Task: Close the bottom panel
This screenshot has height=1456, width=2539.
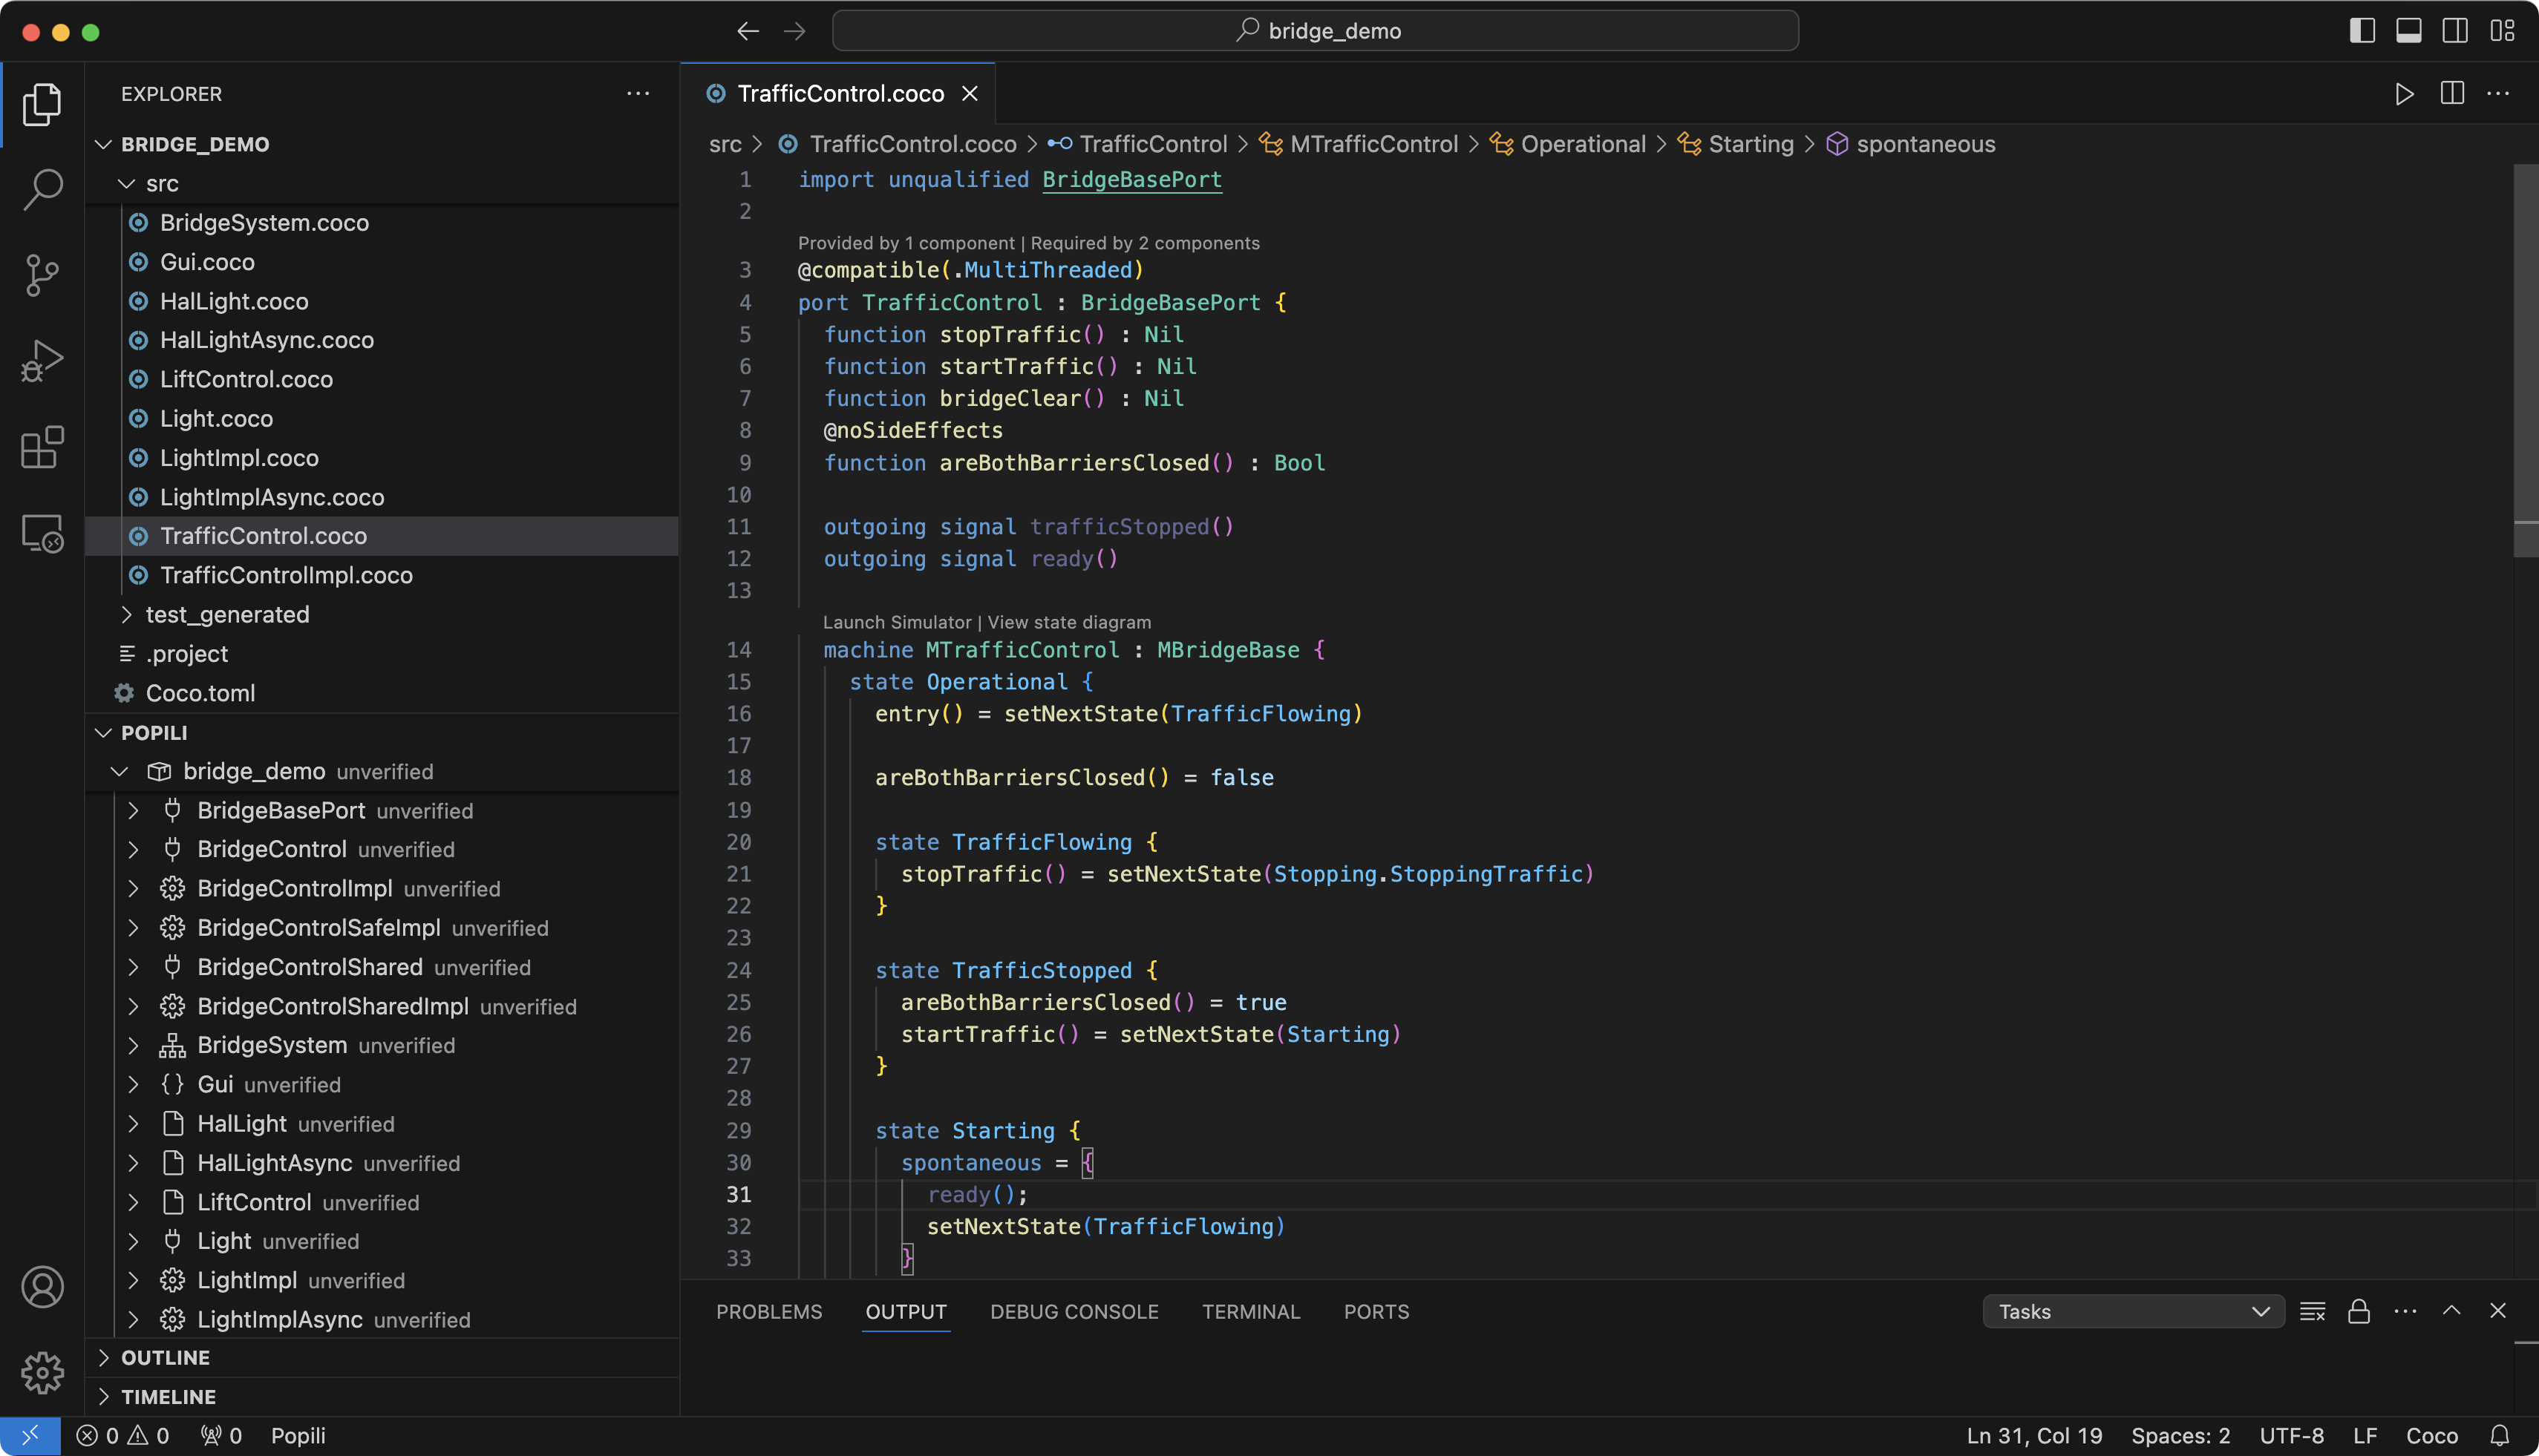Action: (2498, 1311)
